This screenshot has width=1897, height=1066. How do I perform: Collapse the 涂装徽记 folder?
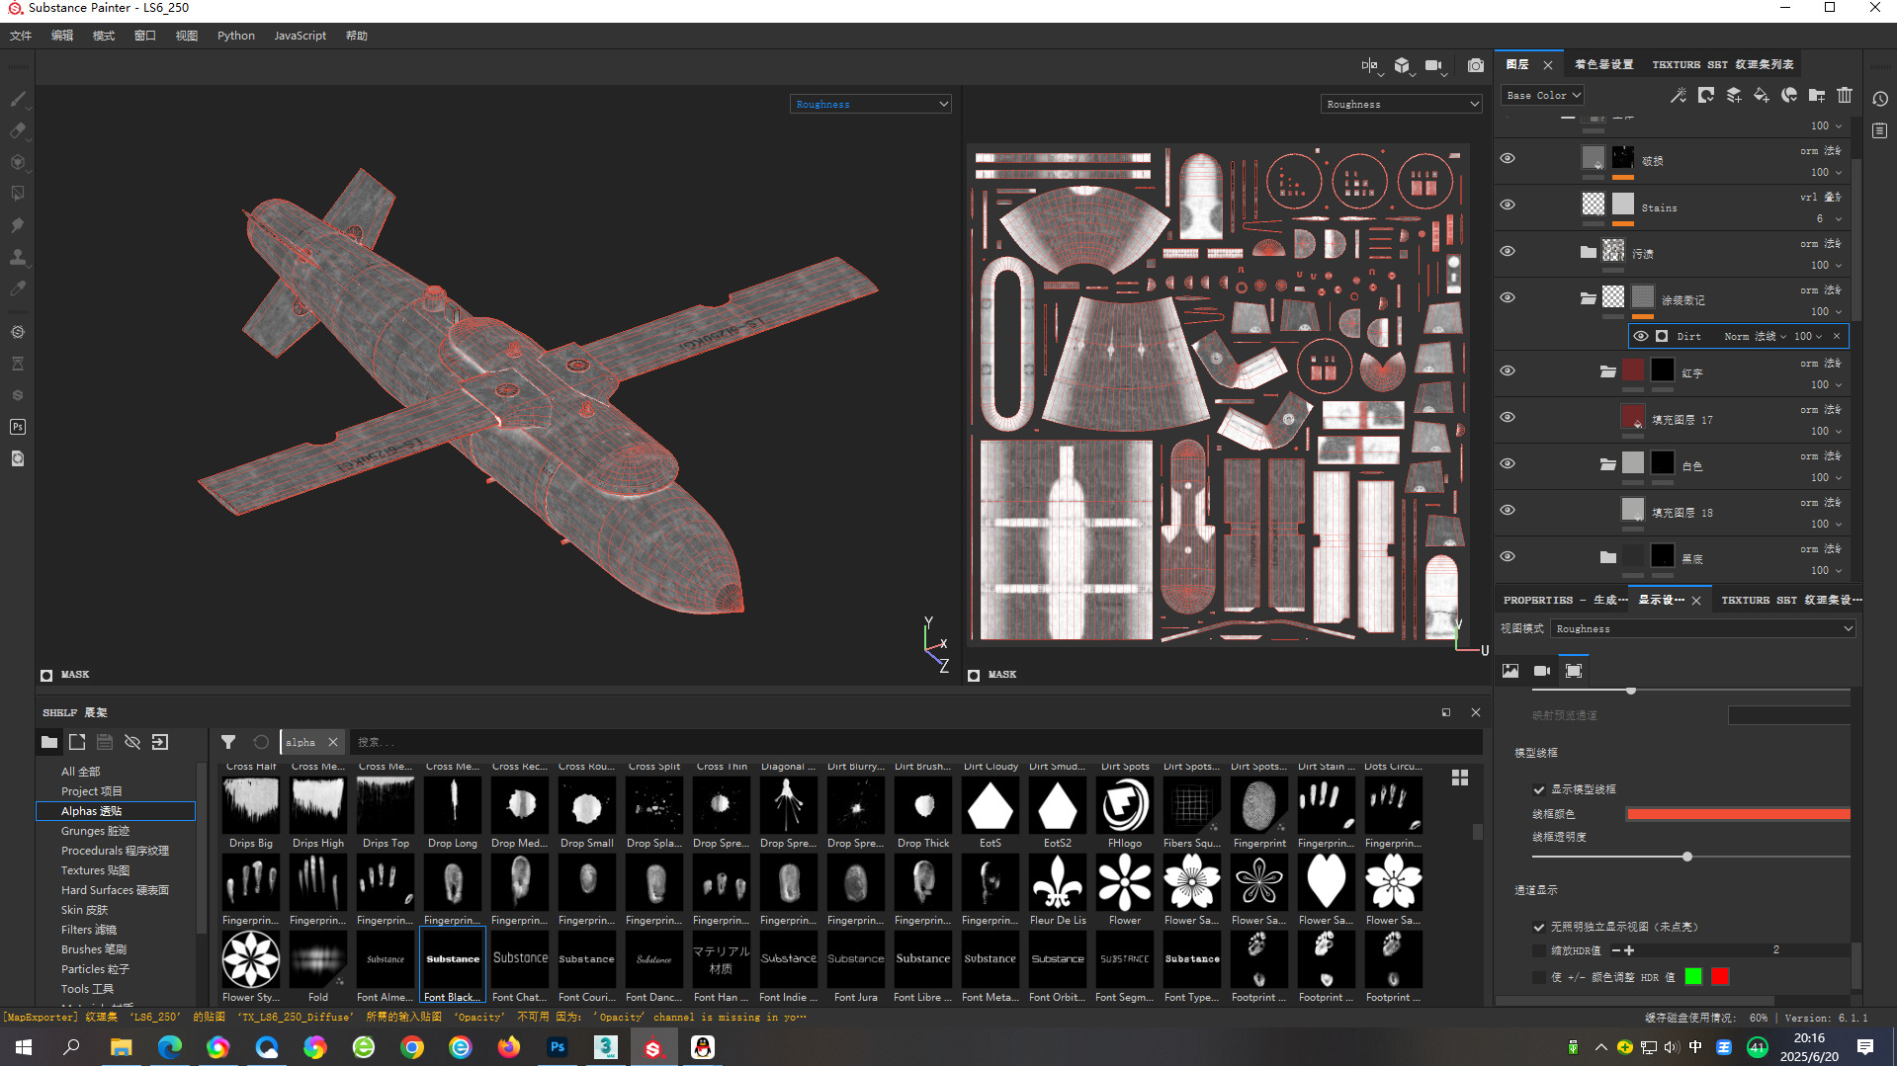(1589, 297)
